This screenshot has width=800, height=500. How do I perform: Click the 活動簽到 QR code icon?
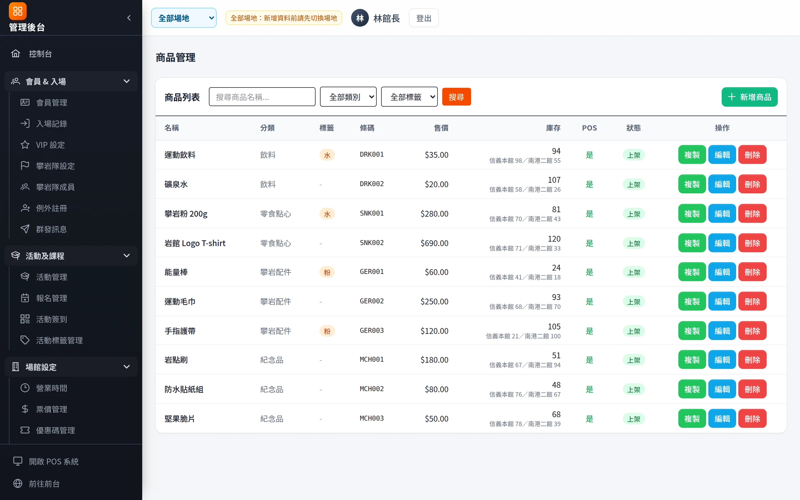tap(25, 319)
